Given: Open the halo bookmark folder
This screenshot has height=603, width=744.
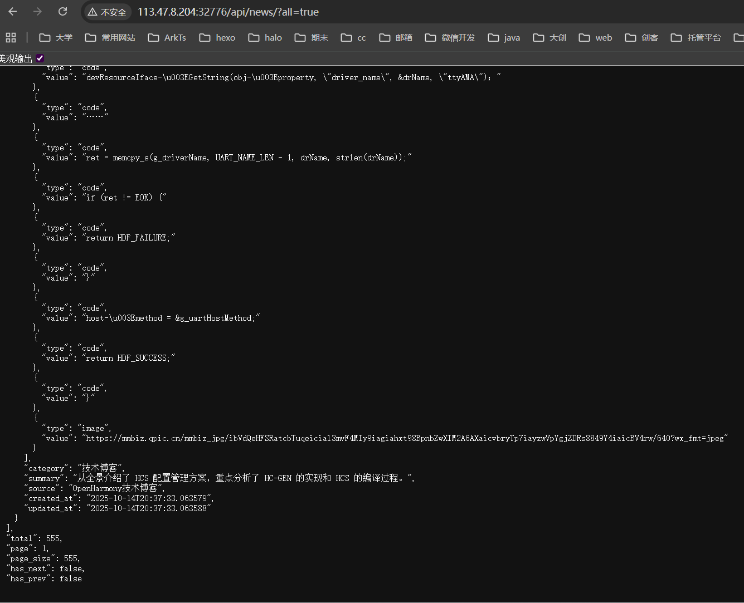Looking at the screenshot, I should point(265,37).
